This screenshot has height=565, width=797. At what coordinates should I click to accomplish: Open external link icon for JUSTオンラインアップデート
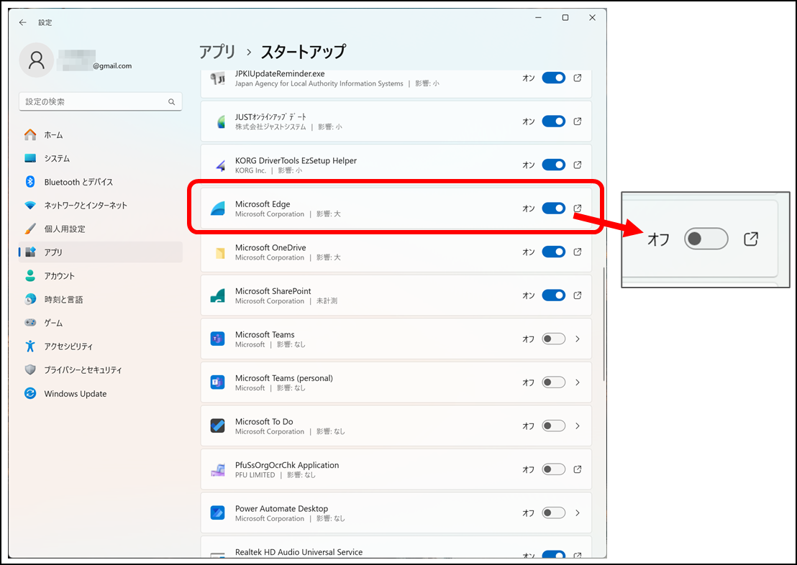click(578, 121)
